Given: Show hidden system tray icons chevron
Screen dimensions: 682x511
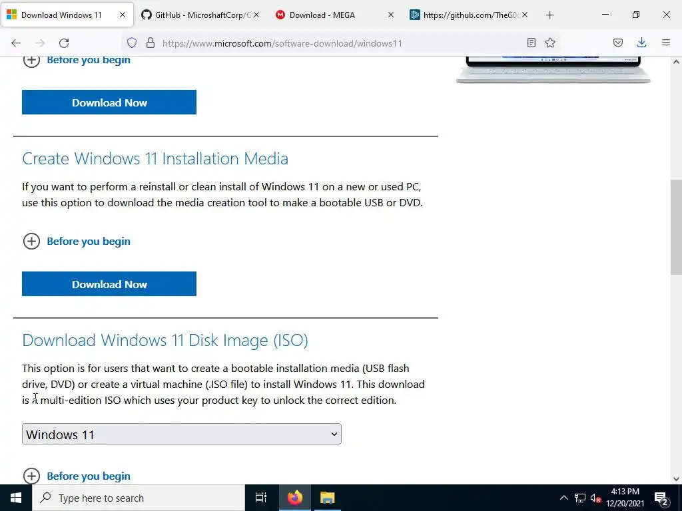Looking at the screenshot, I should (563, 498).
